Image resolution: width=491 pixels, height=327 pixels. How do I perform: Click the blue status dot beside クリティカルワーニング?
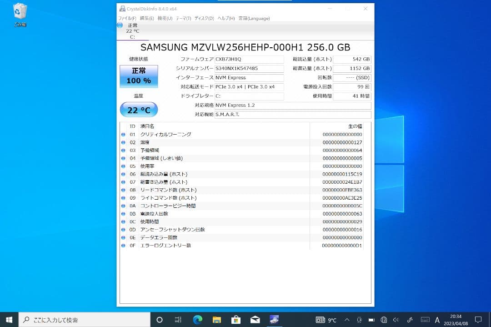(x=123, y=134)
